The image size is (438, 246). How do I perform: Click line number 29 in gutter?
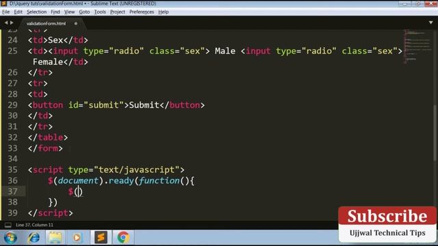tap(12, 105)
